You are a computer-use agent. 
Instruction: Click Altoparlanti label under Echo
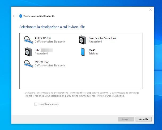pos(41,54)
